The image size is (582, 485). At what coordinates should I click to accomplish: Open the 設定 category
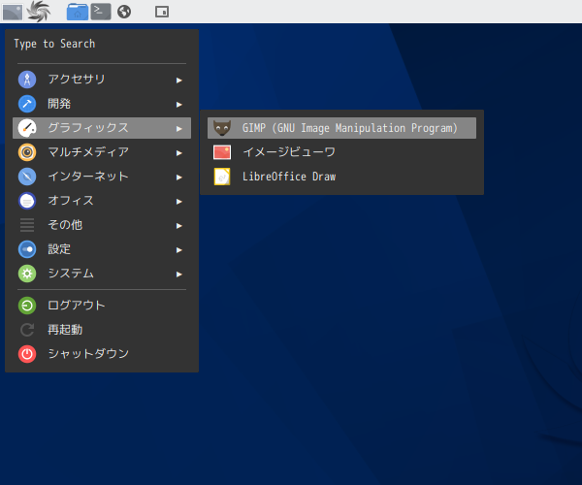point(102,249)
